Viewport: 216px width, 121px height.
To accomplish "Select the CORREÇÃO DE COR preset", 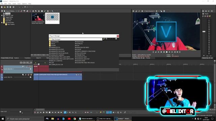I will 57,65.
